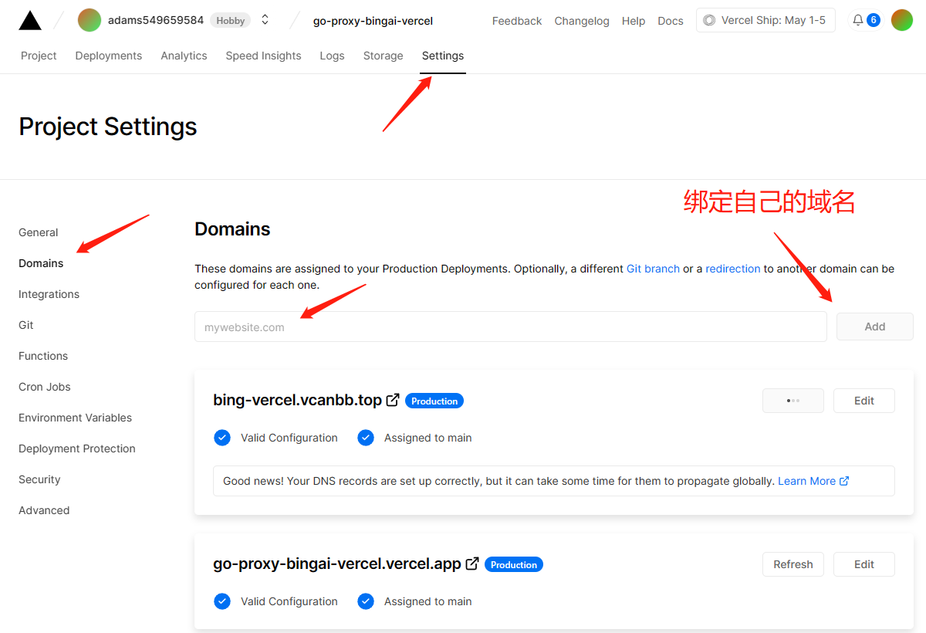Open Environment Variables in the sidebar
The width and height of the screenshot is (926, 633).
click(x=75, y=418)
